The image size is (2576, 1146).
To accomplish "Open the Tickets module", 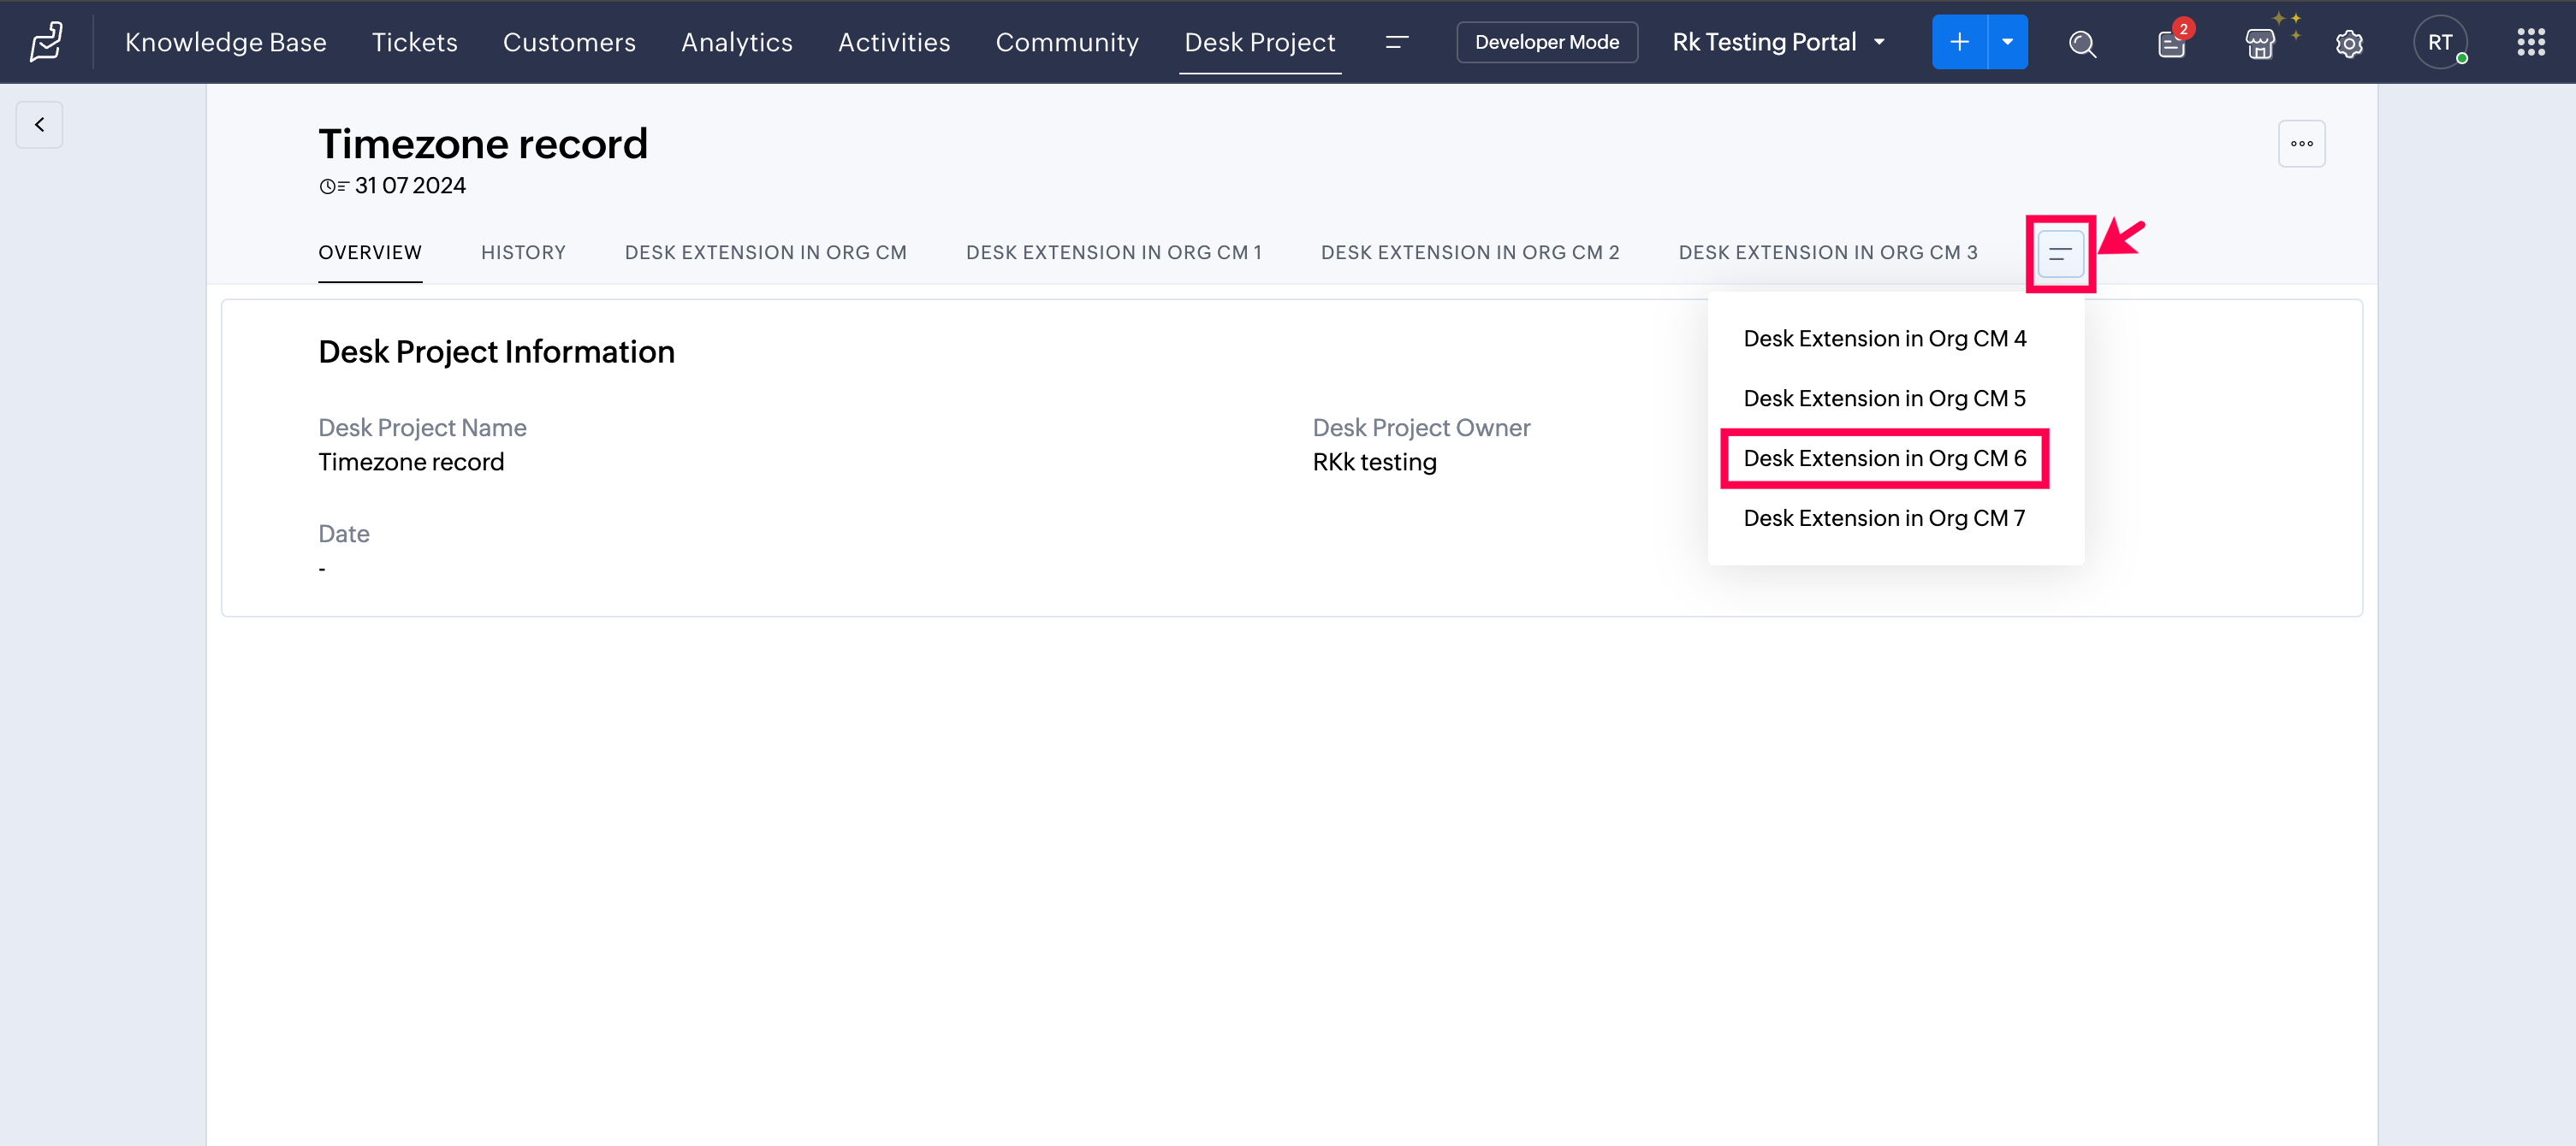I will tap(414, 42).
